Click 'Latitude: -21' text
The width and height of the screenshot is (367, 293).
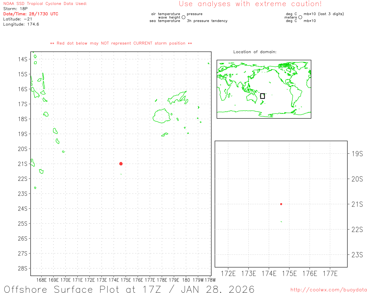tap(18, 19)
